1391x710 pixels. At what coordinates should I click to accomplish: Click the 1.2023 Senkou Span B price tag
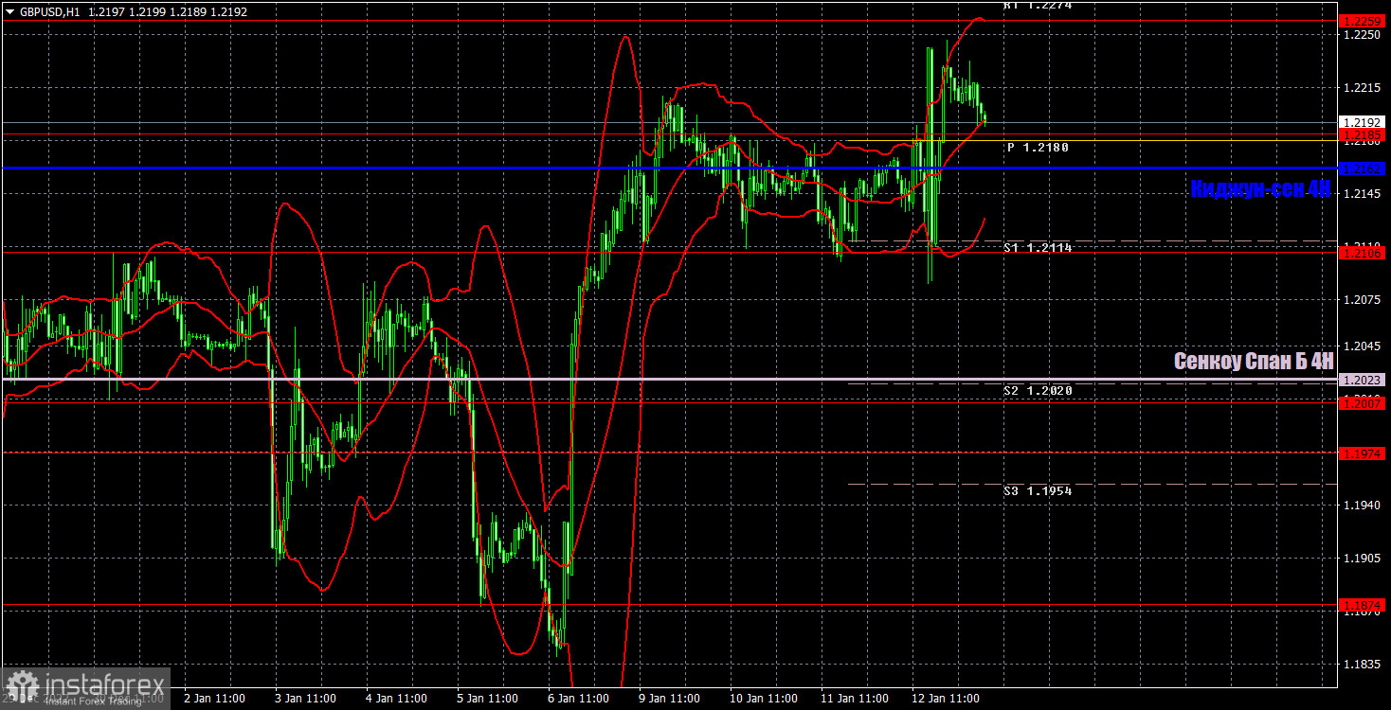1363,380
